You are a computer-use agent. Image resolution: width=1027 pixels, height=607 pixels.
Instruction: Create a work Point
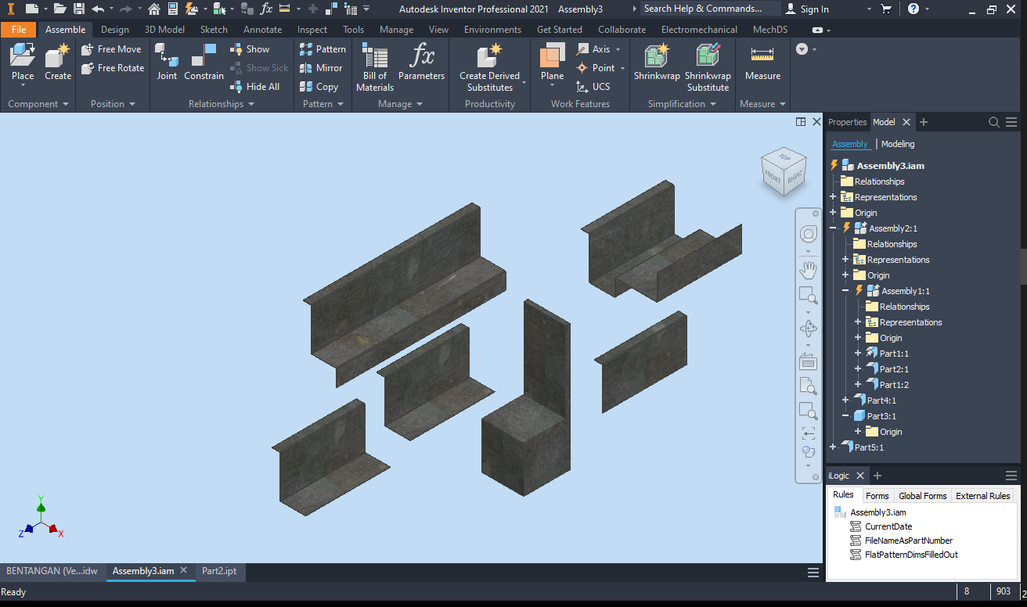[x=596, y=68]
